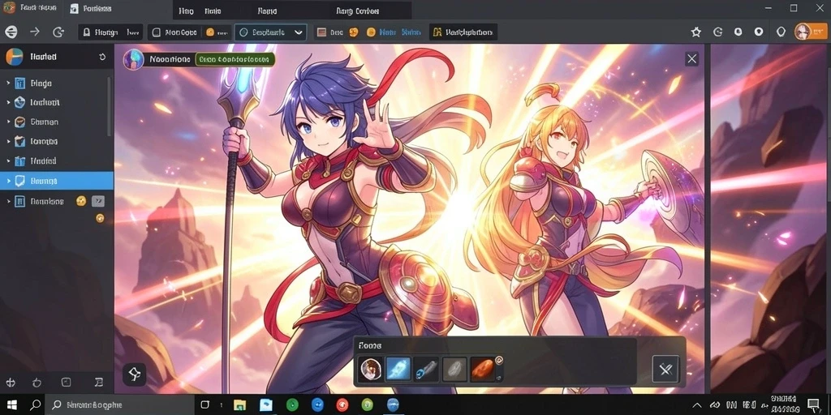Click the second icon in the sidebar bottom strip
The width and height of the screenshot is (831, 415).
37,383
